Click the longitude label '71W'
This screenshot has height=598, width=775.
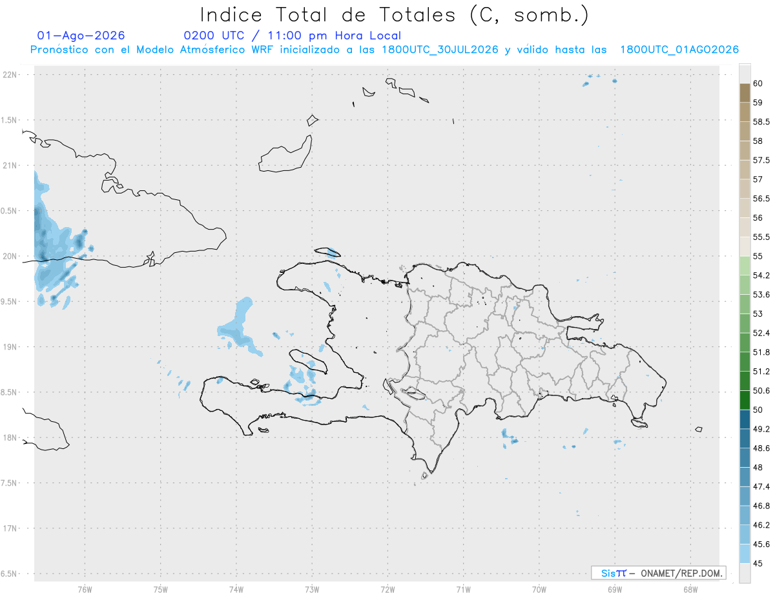click(463, 590)
